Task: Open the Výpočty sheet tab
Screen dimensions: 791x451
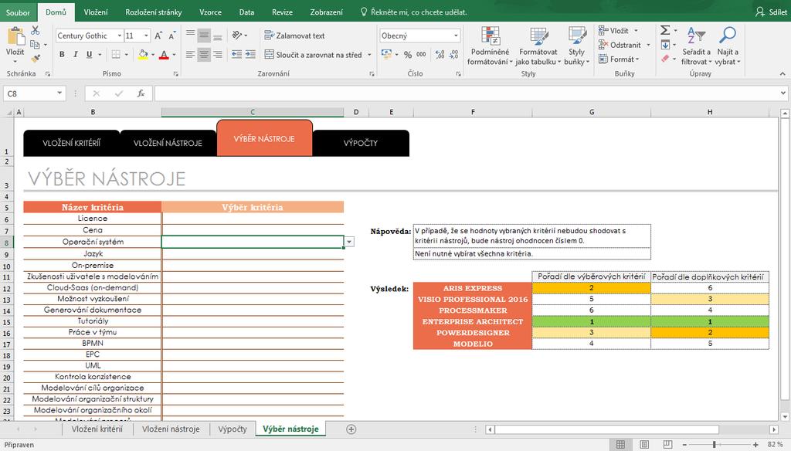Action: (233, 429)
